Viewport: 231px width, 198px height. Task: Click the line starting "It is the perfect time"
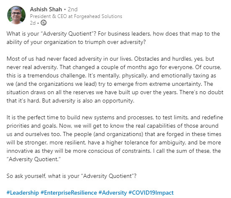115,118
